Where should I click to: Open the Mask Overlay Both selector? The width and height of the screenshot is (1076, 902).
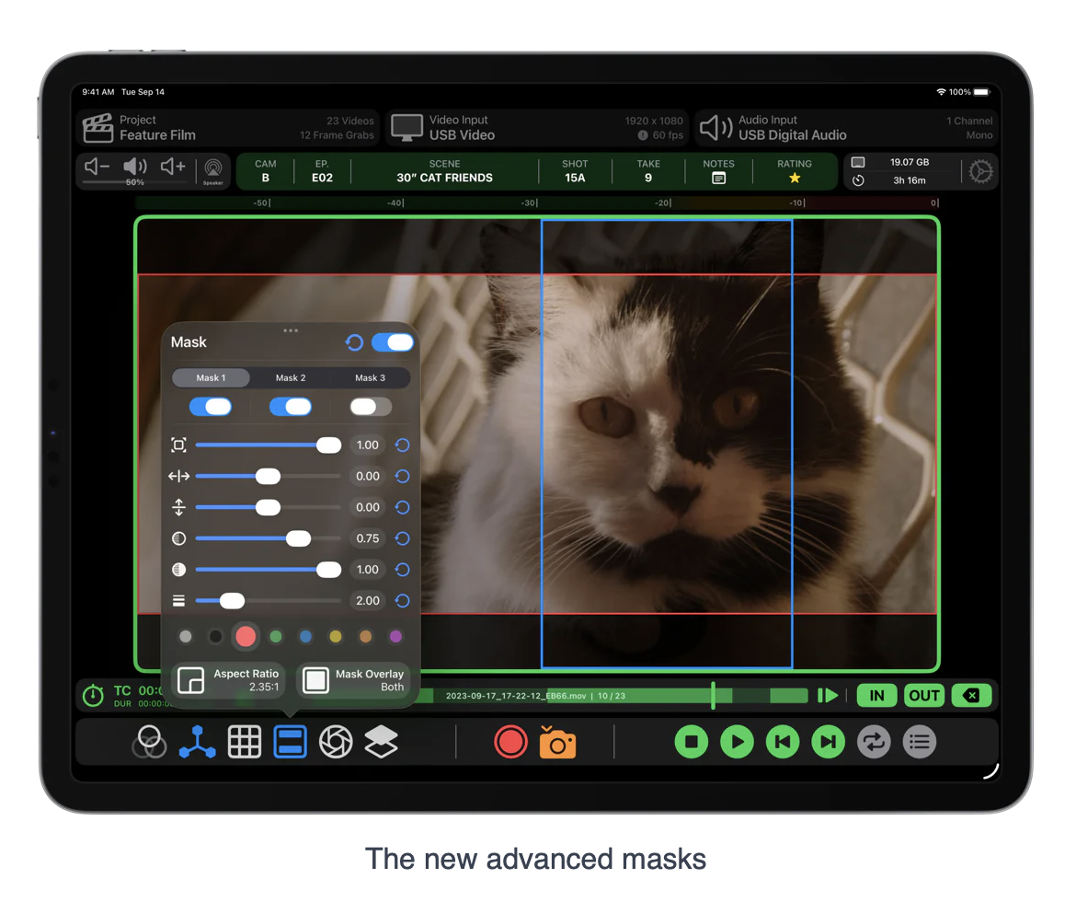[354, 680]
